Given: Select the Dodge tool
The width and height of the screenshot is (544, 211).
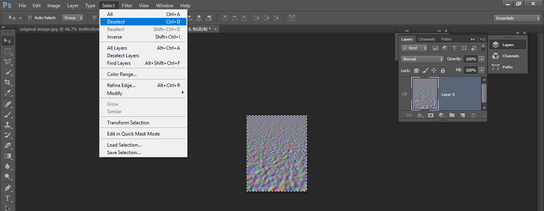Looking at the screenshot, I should (x=8, y=176).
